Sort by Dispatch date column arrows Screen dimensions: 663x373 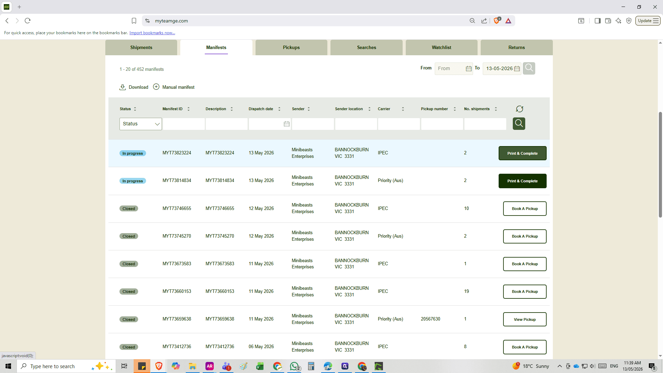(279, 109)
